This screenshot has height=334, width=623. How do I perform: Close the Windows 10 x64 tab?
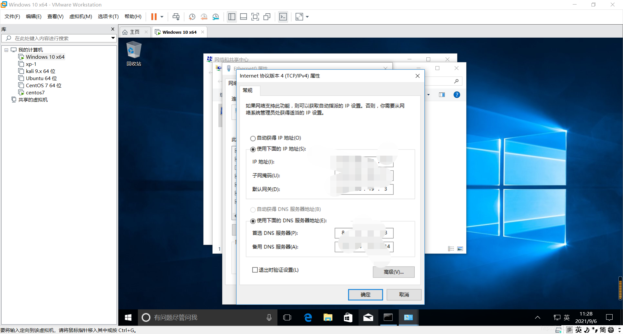click(x=203, y=32)
